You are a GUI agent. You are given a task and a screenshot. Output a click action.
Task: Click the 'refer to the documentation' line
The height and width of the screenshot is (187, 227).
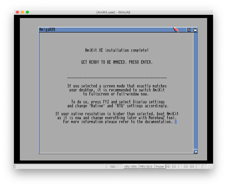tap(118, 122)
